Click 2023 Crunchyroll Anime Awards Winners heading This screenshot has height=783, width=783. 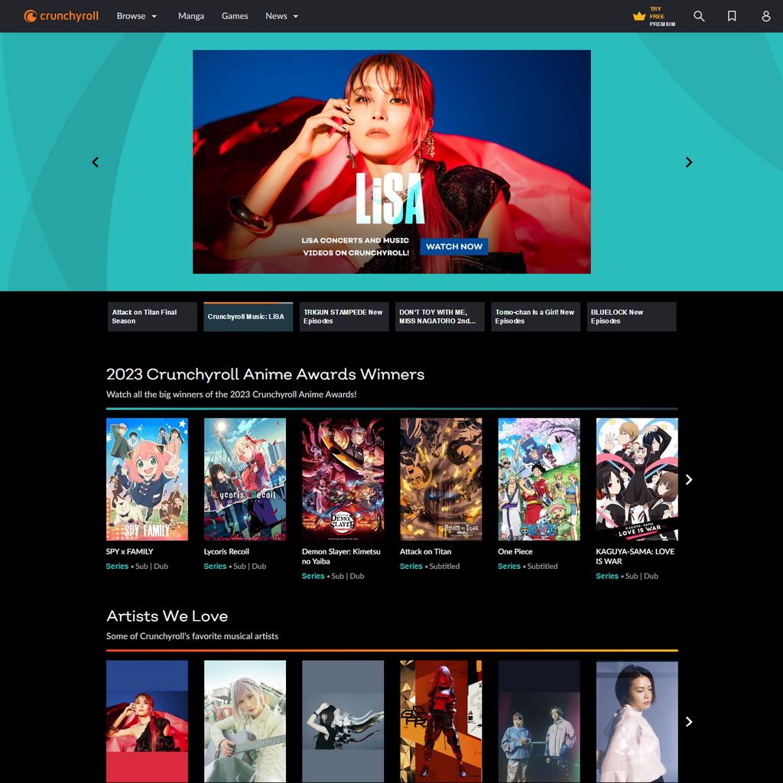point(265,374)
